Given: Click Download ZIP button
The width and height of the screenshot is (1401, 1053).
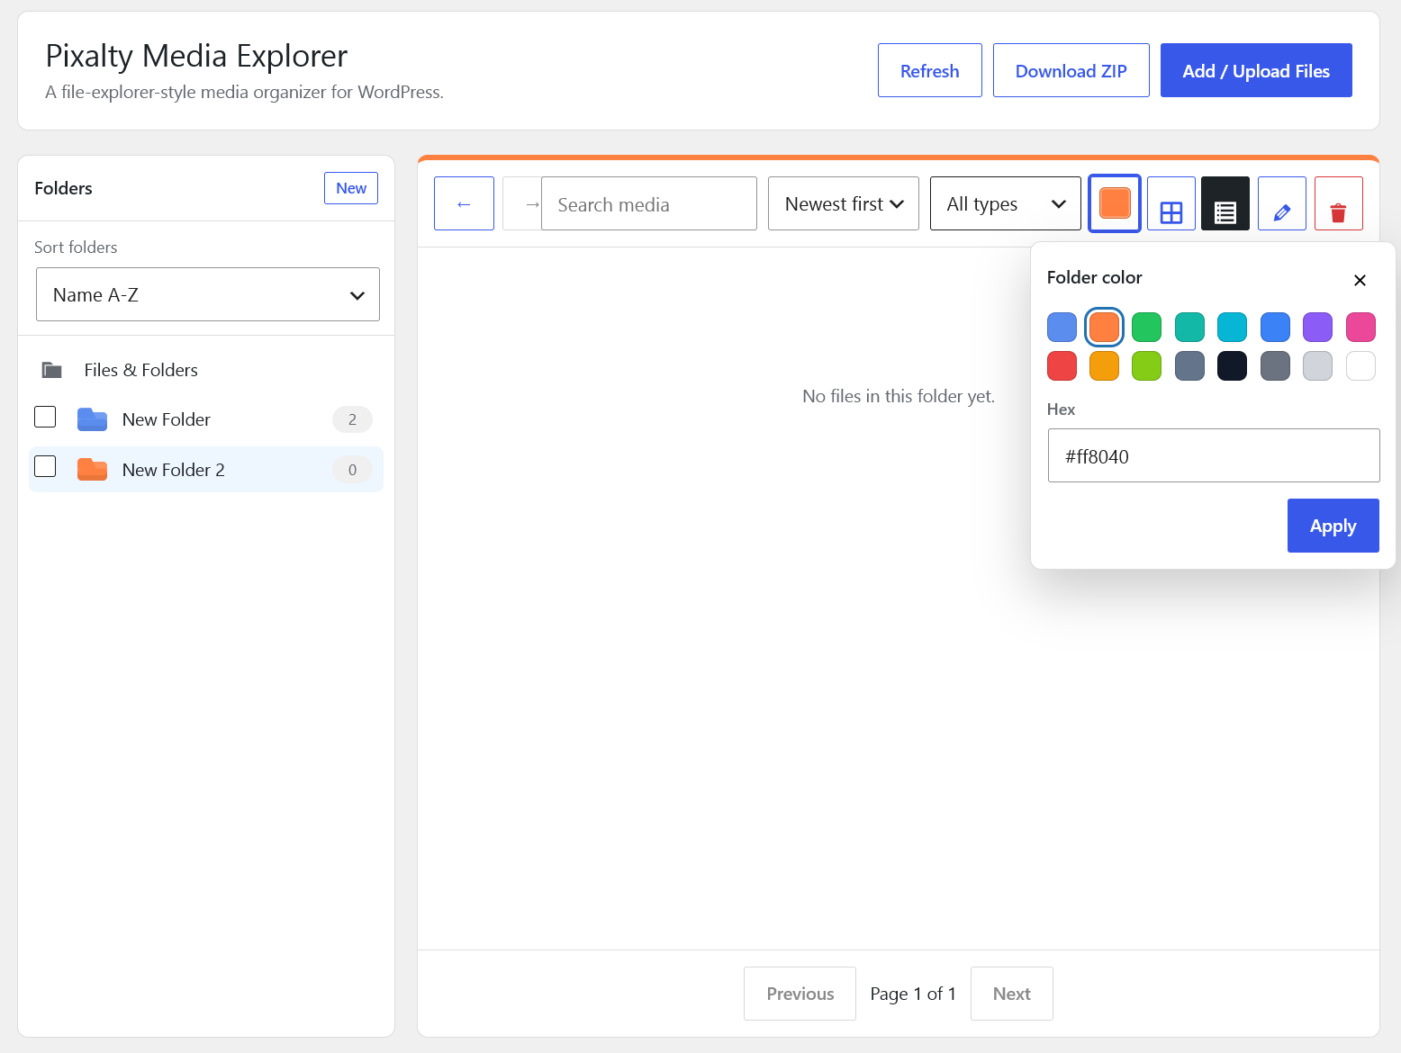Looking at the screenshot, I should tap(1071, 70).
